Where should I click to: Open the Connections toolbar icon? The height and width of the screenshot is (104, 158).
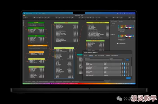[25, 17]
